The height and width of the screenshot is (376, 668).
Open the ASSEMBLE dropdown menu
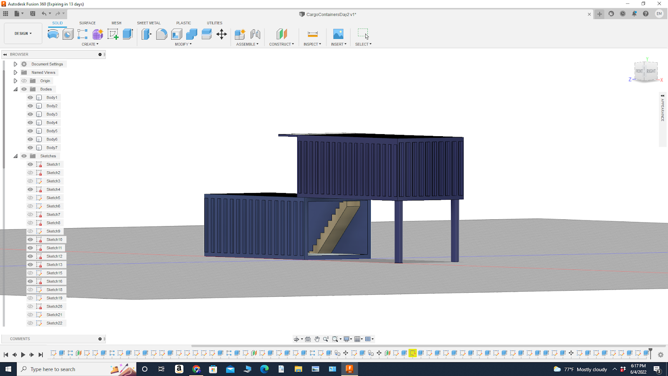pos(247,44)
